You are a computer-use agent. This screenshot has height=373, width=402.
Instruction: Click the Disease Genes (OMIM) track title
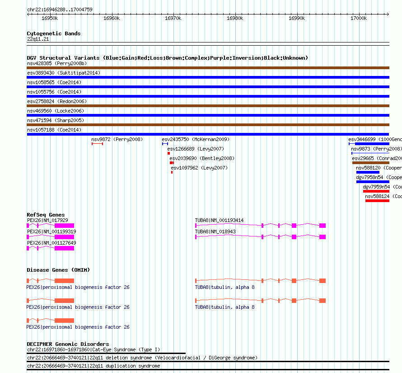pyautogui.click(x=58, y=270)
